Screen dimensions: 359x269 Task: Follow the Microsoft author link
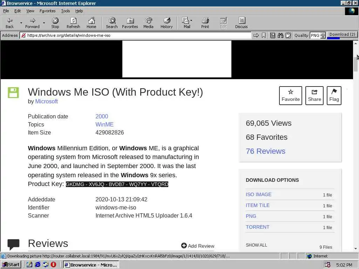pos(47,101)
